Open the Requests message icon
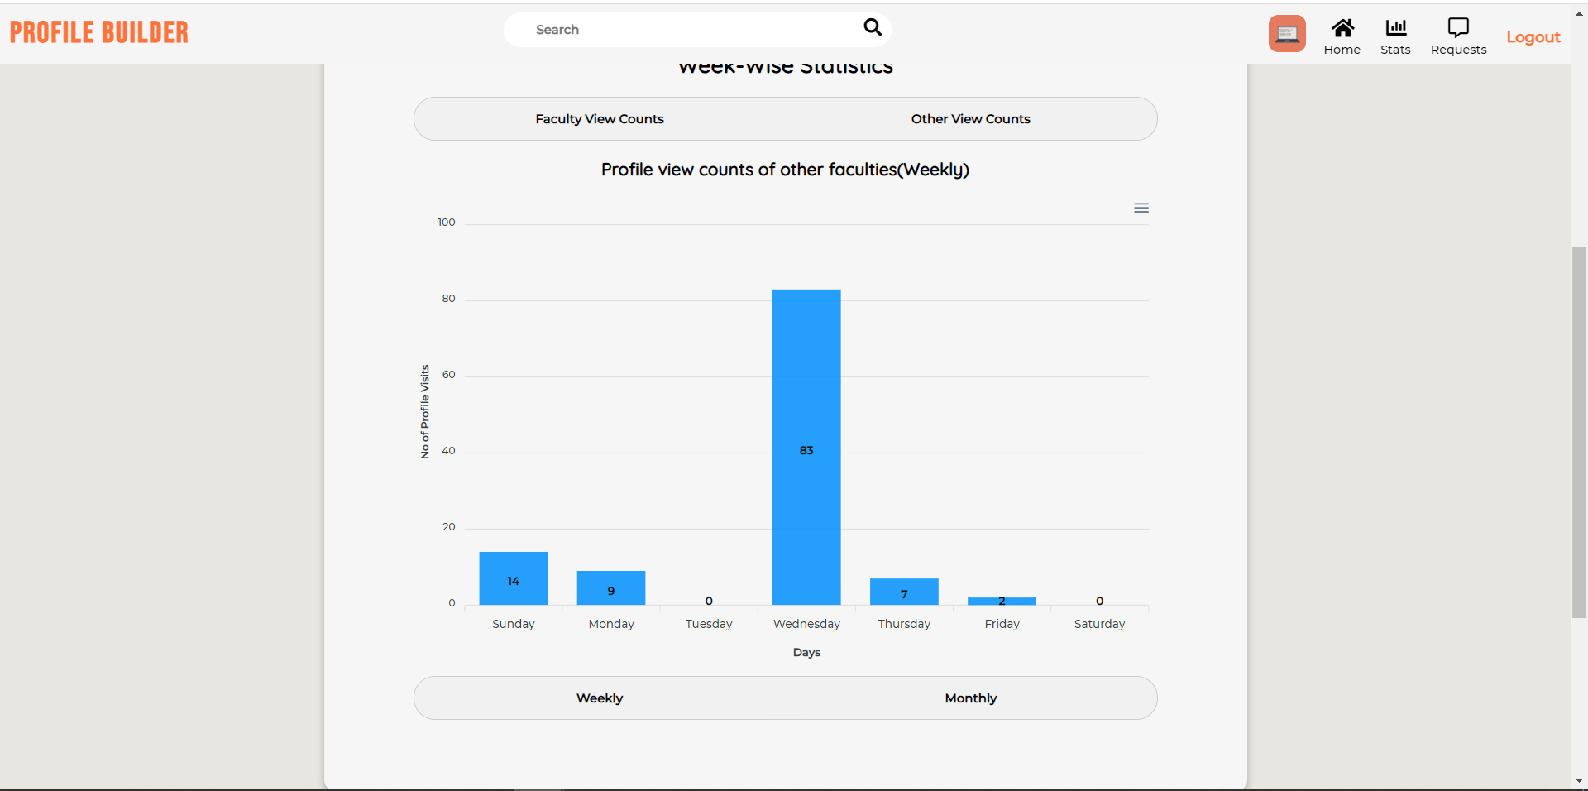Screen dimensions: 1588x791 coord(1458,34)
